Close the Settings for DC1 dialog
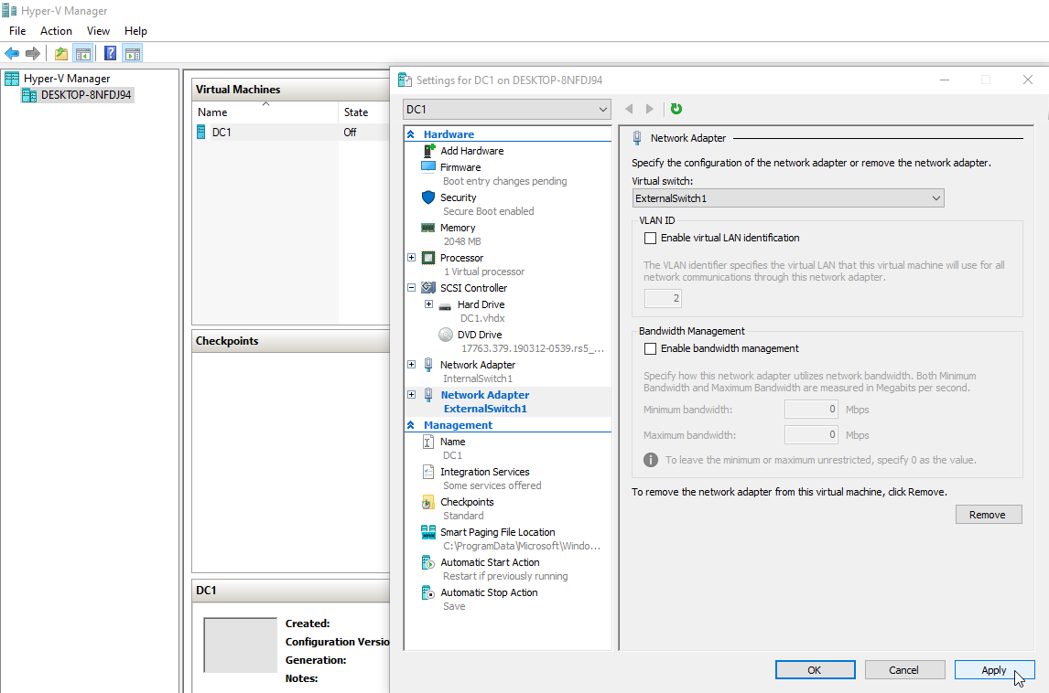This screenshot has height=693, width=1049. click(x=1028, y=80)
